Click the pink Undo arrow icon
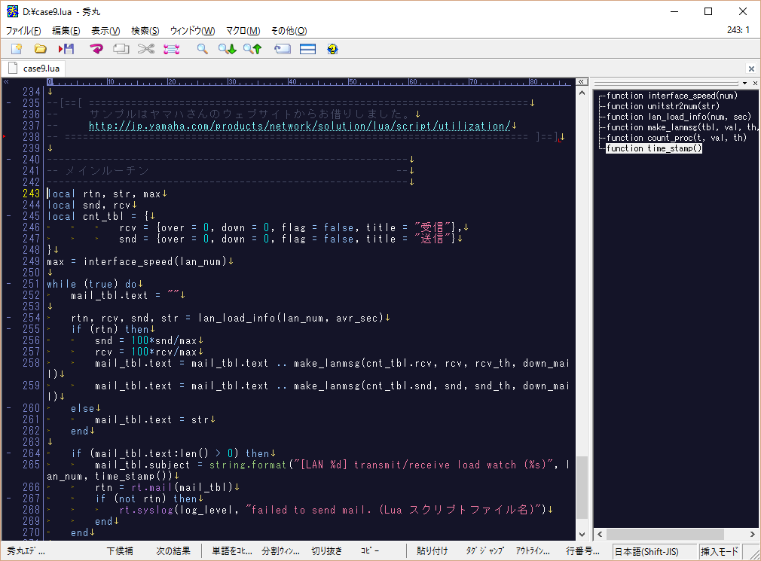 (x=96, y=49)
